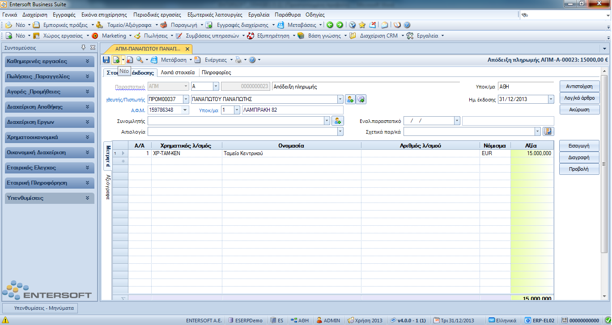Click the magnifier search icon in the document toolbar

click(x=140, y=59)
